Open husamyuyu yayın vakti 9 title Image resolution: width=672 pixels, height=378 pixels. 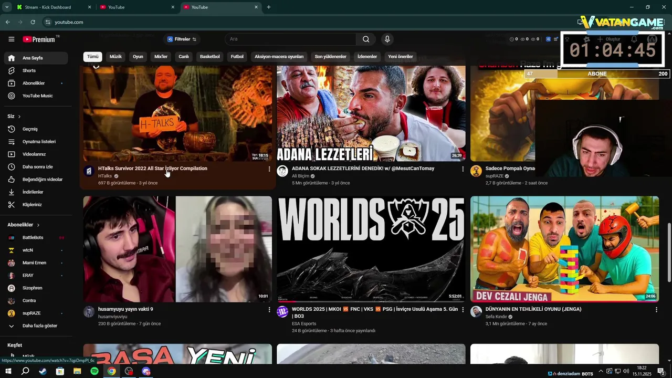click(125, 309)
